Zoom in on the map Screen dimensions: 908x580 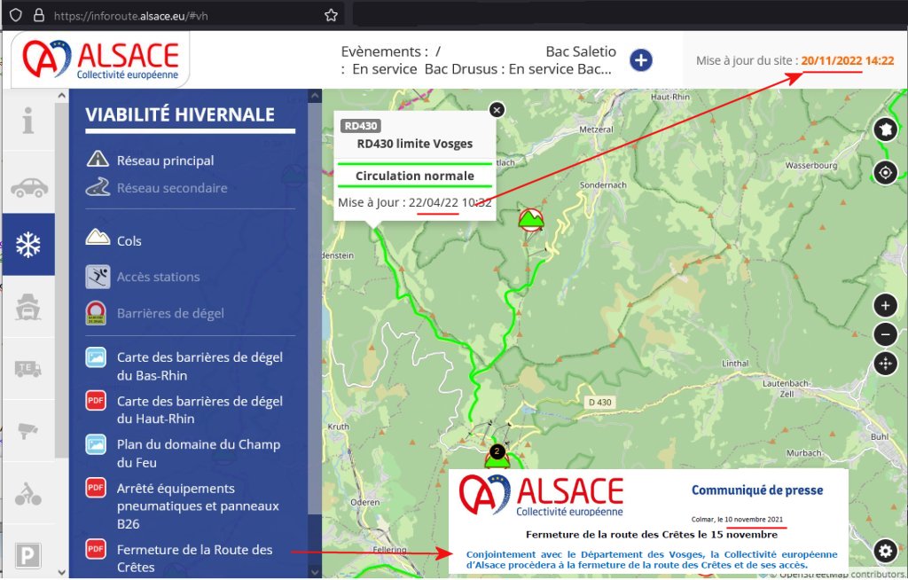coord(886,305)
